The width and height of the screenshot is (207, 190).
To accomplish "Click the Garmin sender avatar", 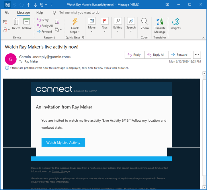I will (x=11, y=59).
